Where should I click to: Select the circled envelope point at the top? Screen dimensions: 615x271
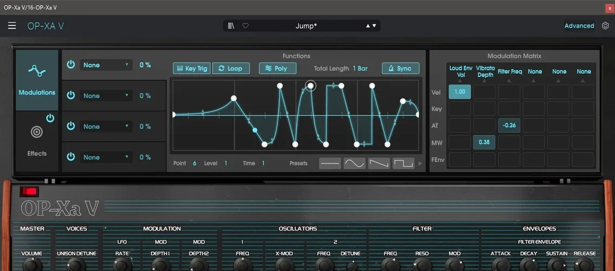[310, 86]
